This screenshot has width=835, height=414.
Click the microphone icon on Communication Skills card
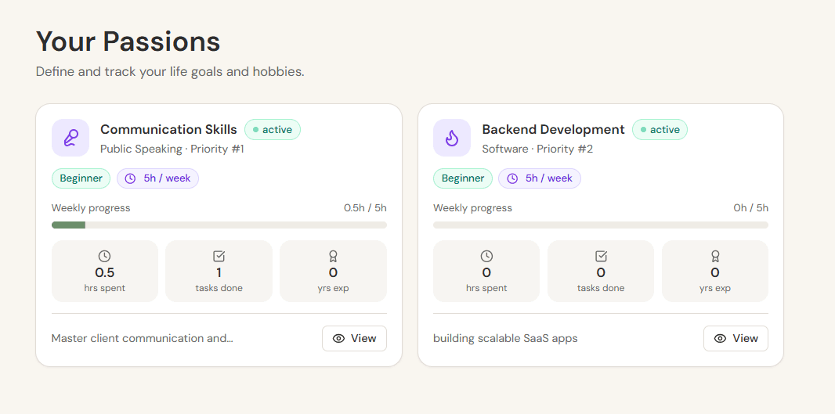point(70,138)
